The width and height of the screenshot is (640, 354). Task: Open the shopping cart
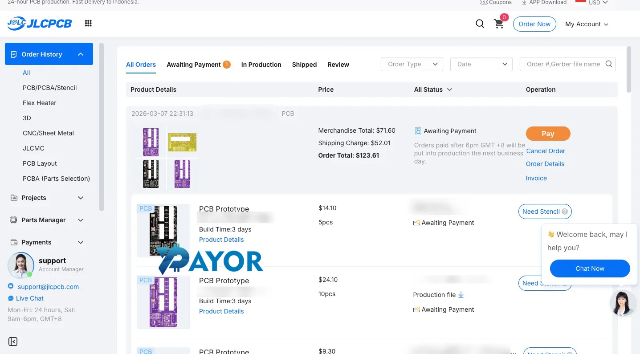[x=499, y=24]
